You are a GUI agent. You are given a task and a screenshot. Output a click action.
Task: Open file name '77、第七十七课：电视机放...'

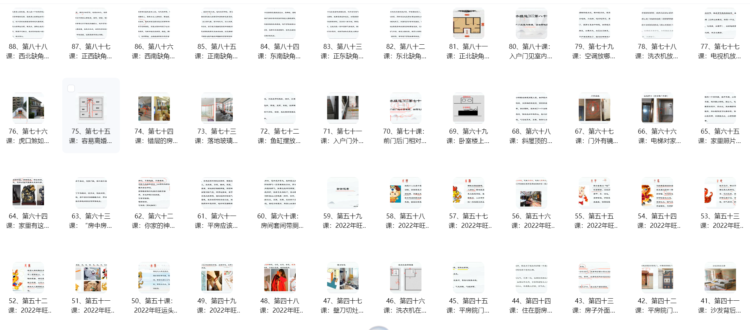click(720, 51)
